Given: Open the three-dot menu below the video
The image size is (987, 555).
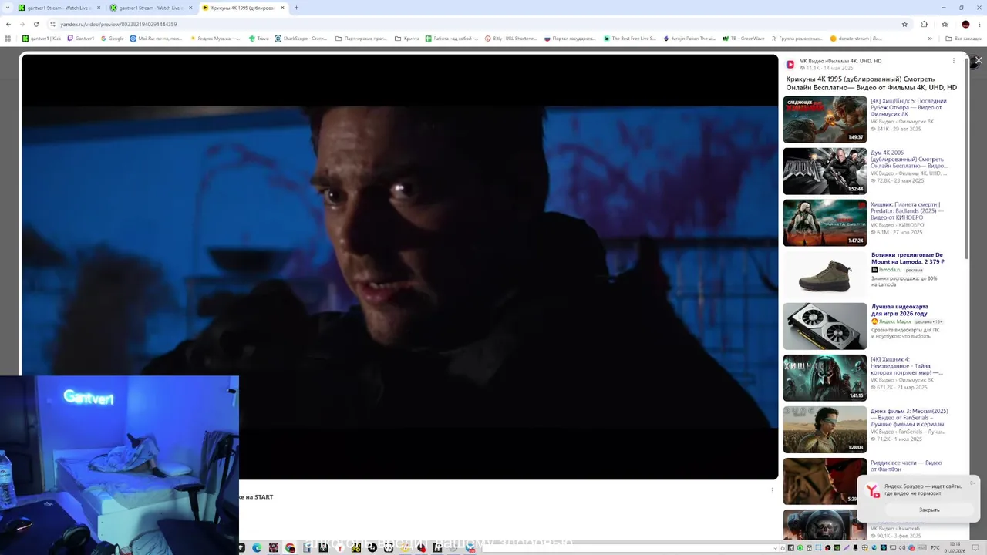Looking at the screenshot, I should [772, 490].
